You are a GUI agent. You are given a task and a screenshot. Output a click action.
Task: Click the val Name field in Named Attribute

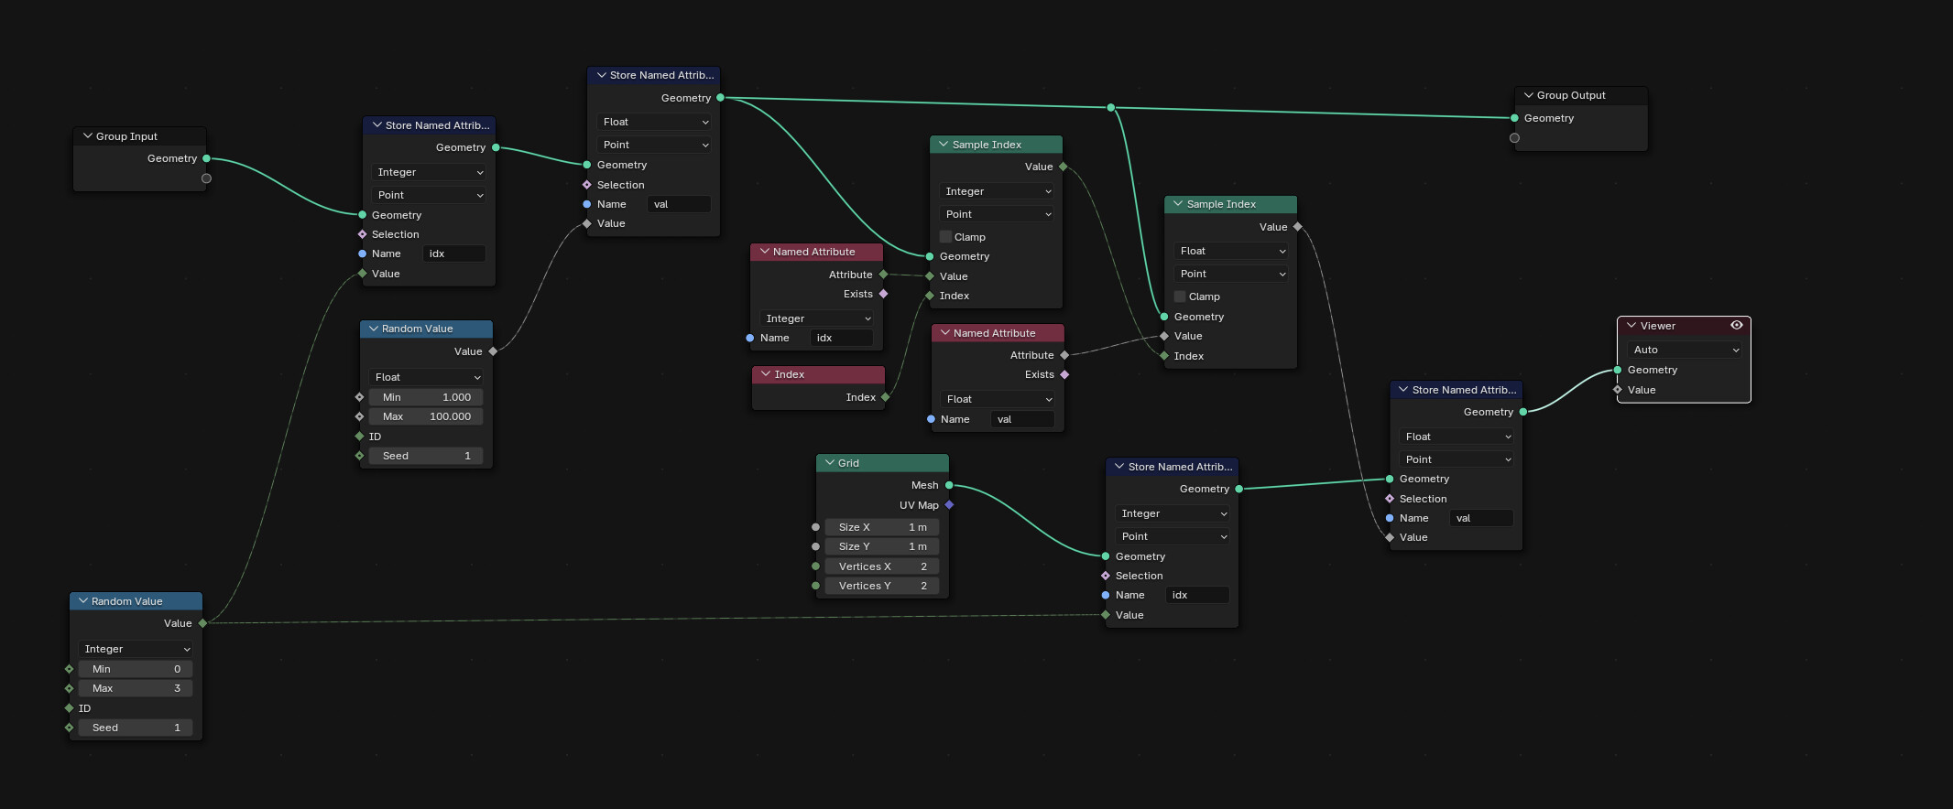coord(1022,419)
